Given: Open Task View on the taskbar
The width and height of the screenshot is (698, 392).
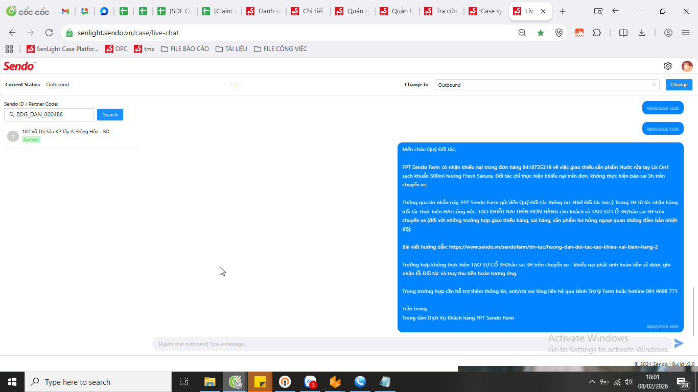Looking at the screenshot, I should 184,382.
